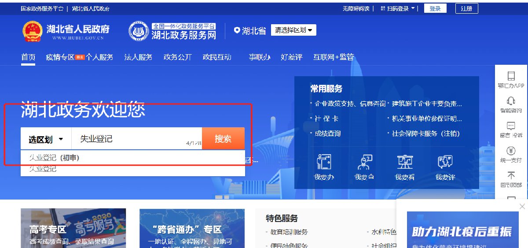
Task: Open the 跨省通办专区 banner thumbnail
Action: (x=192, y=228)
